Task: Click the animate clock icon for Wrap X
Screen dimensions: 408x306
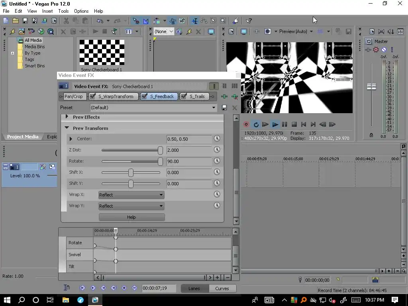Action: pyautogui.click(x=217, y=194)
